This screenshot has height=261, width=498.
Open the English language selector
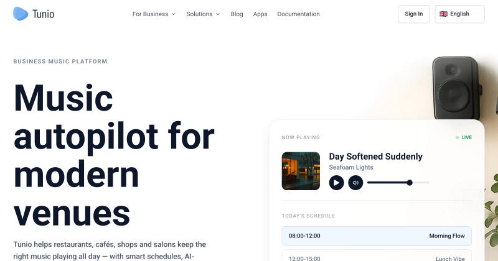click(459, 14)
